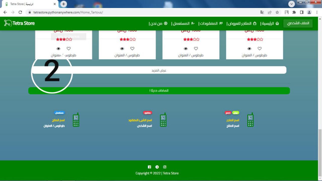322x181 pixels.
Task: Open the Extensions puzzle icon
Action: point(294,12)
